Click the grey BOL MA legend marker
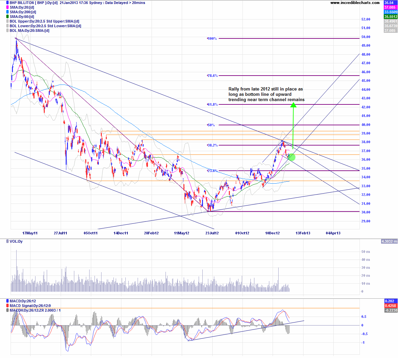This screenshot has height=358, width=398. click(x=7, y=30)
